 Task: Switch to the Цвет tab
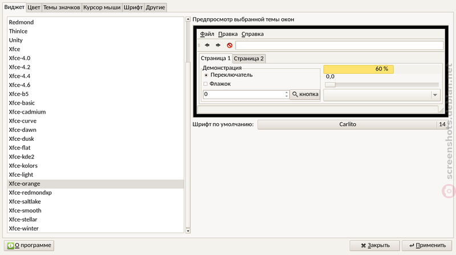[34, 7]
